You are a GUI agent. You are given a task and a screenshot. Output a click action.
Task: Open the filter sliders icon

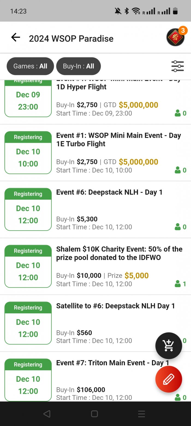click(x=177, y=66)
